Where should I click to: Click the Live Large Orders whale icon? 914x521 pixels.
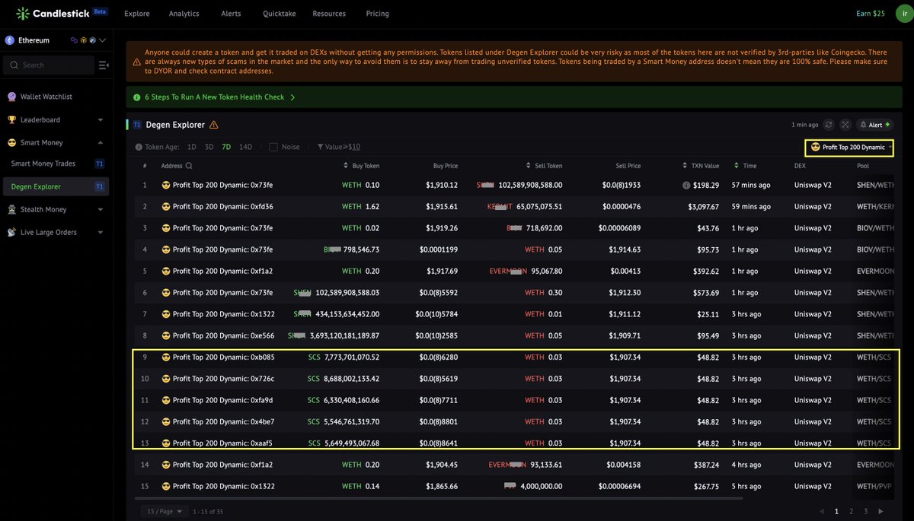12,232
